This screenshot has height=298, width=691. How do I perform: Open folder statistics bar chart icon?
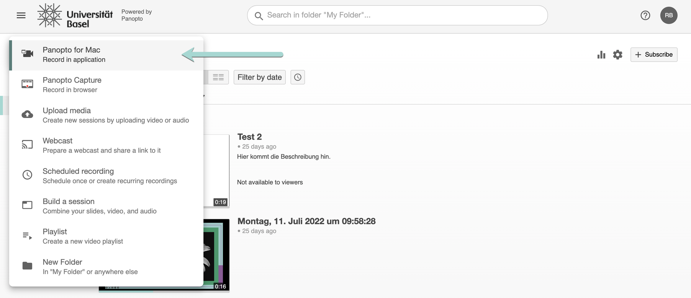[x=601, y=55]
